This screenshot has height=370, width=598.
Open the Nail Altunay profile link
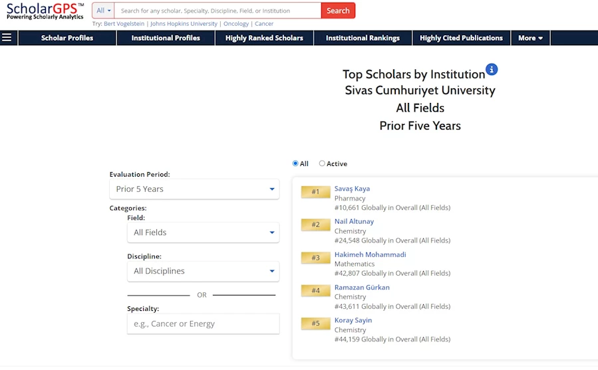(x=354, y=221)
